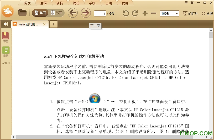Start slideshow mode (幻灯片)
The image size is (214, 140).
(190, 13)
